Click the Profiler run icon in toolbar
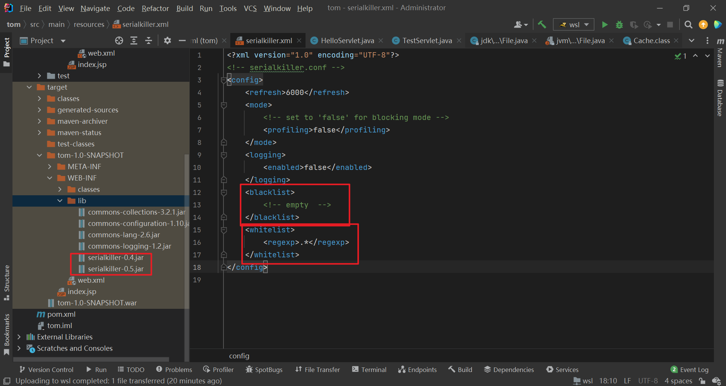726x386 pixels. 648,25
